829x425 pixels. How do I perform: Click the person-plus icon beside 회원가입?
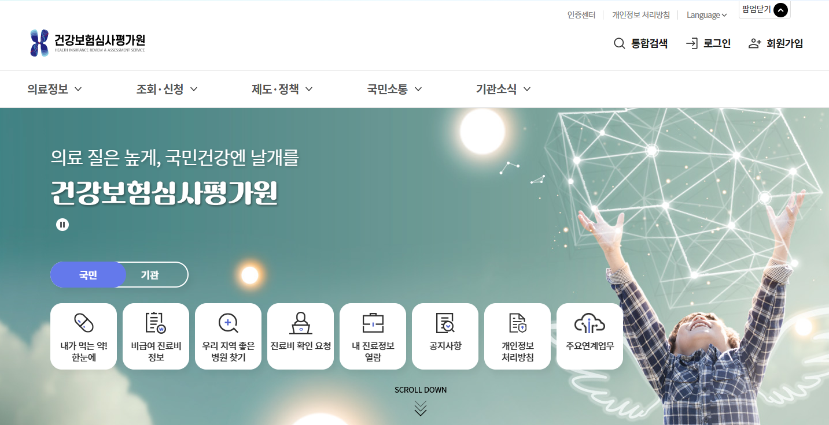click(754, 43)
